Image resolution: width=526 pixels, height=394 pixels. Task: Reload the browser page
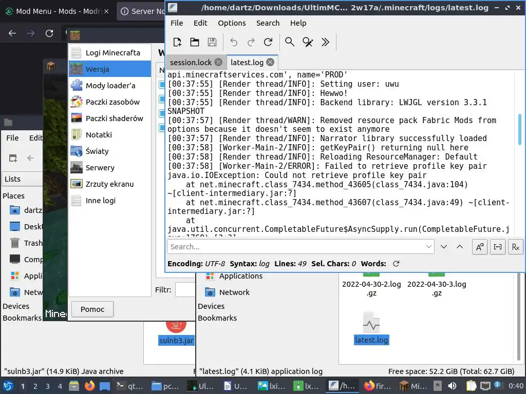point(49,33)
